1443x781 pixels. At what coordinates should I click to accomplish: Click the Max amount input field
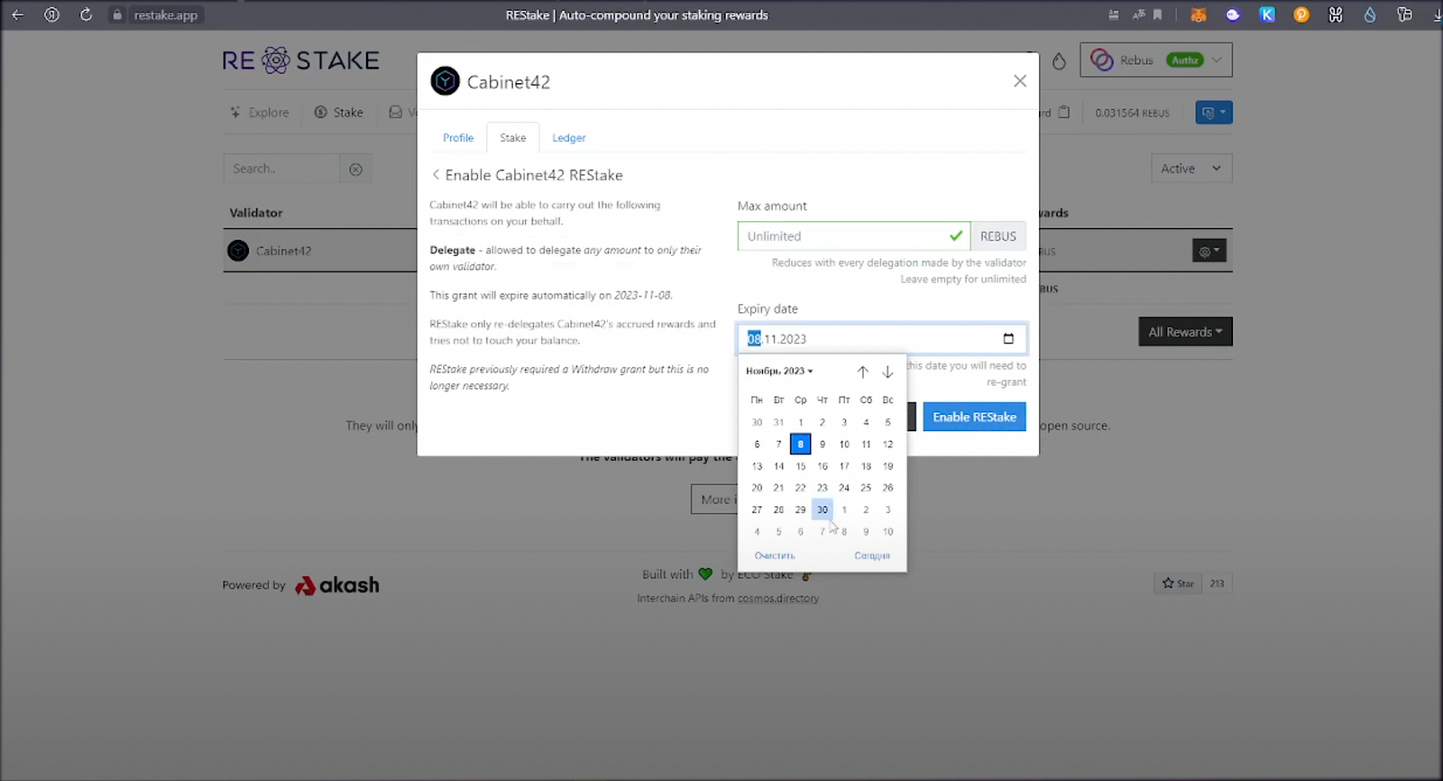853,236
